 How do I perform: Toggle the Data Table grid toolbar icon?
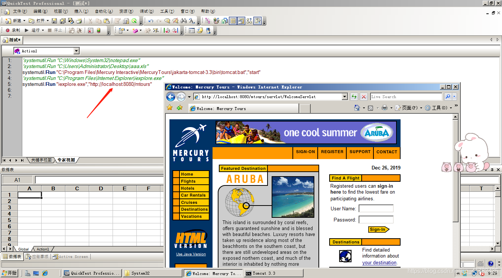coord(233,21)
